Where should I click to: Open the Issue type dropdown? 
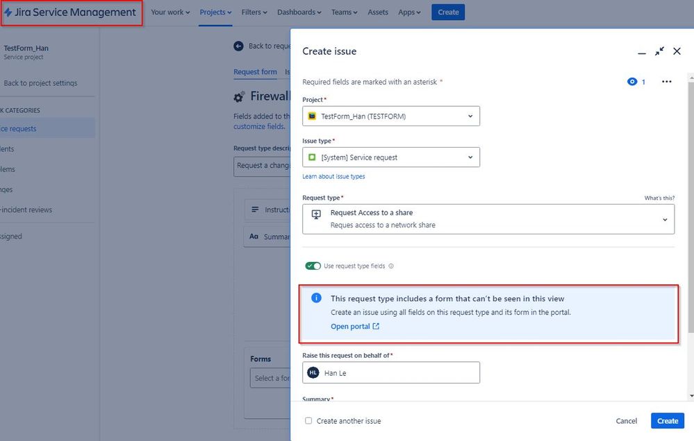point(391,157)
